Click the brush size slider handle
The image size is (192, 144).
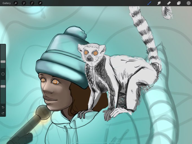click(x=3, y=62)
